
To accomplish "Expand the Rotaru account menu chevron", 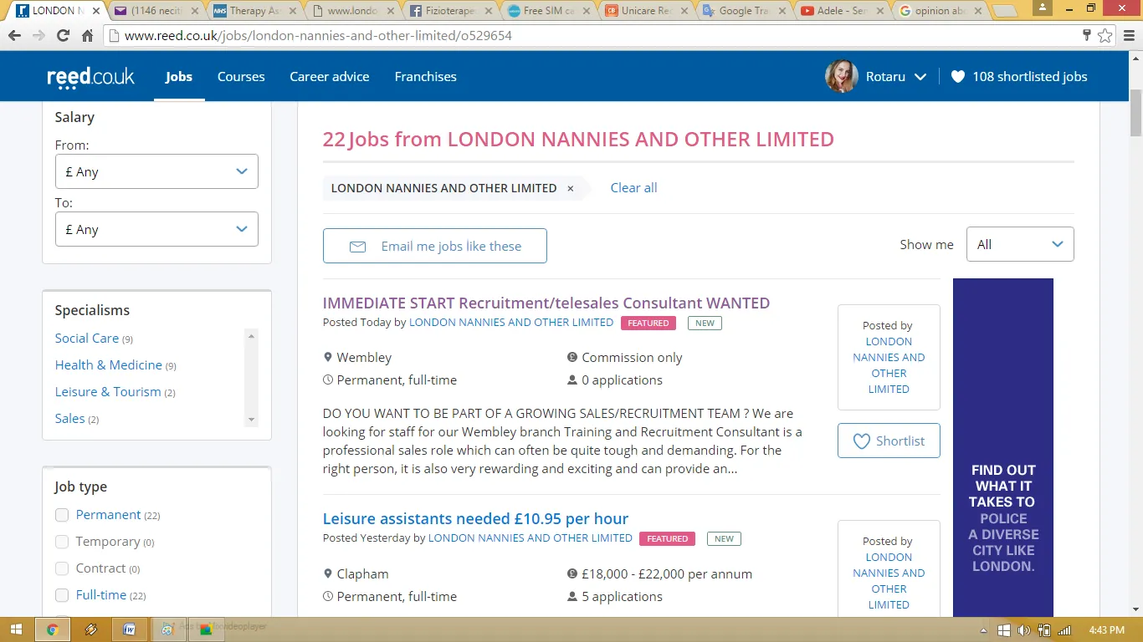I will point(920,77).
